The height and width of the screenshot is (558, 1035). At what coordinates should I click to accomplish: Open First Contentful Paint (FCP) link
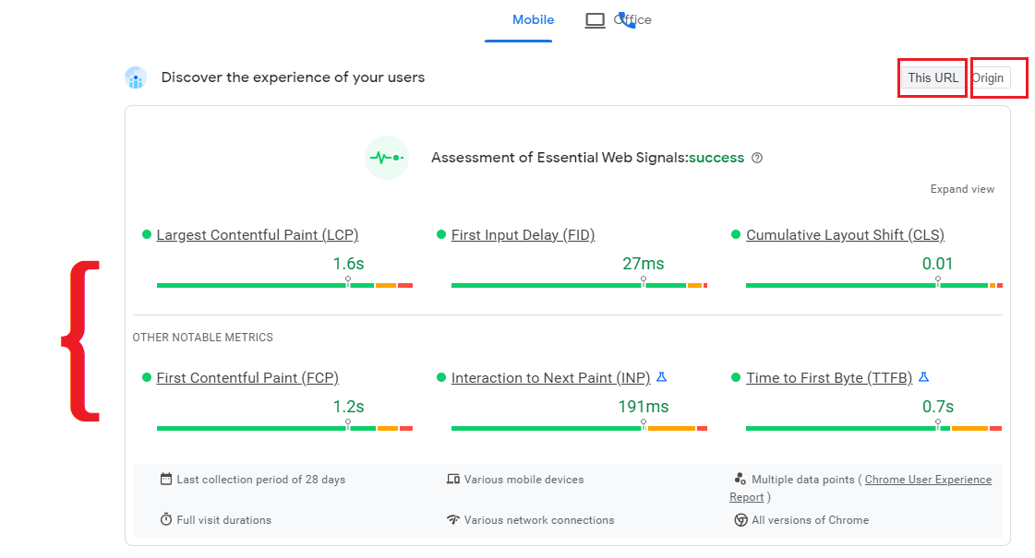tap(247, 378)
